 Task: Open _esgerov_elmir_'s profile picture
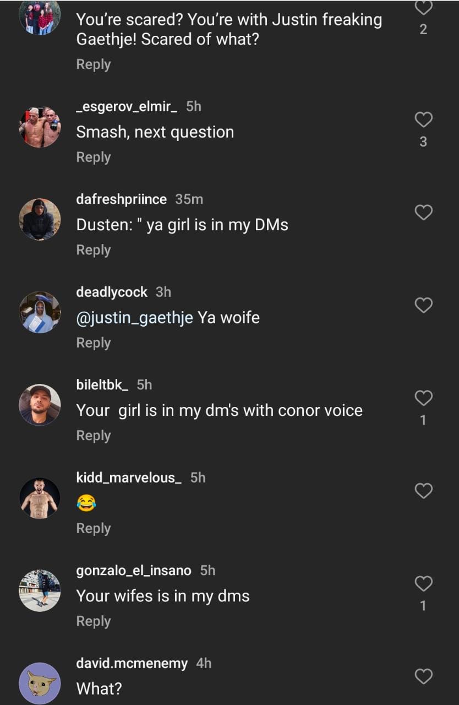40,127
